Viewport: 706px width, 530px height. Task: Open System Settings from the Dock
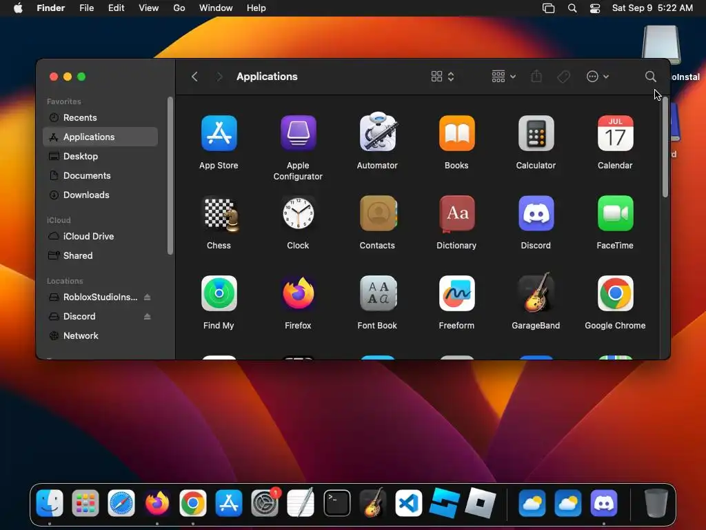(265, 503)
